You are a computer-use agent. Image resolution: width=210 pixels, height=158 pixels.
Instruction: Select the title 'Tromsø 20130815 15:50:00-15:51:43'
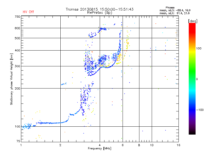click(100, 9)
